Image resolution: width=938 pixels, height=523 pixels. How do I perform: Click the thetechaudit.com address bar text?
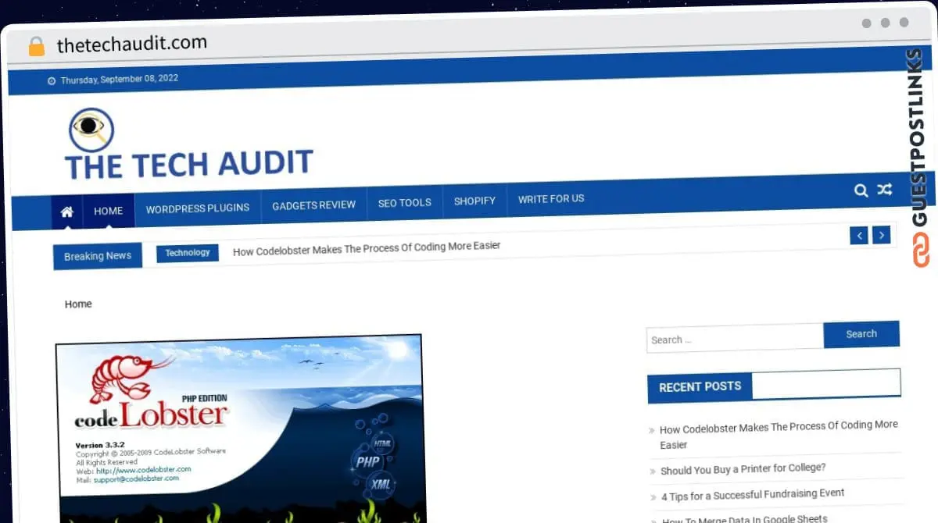(132, 44)
